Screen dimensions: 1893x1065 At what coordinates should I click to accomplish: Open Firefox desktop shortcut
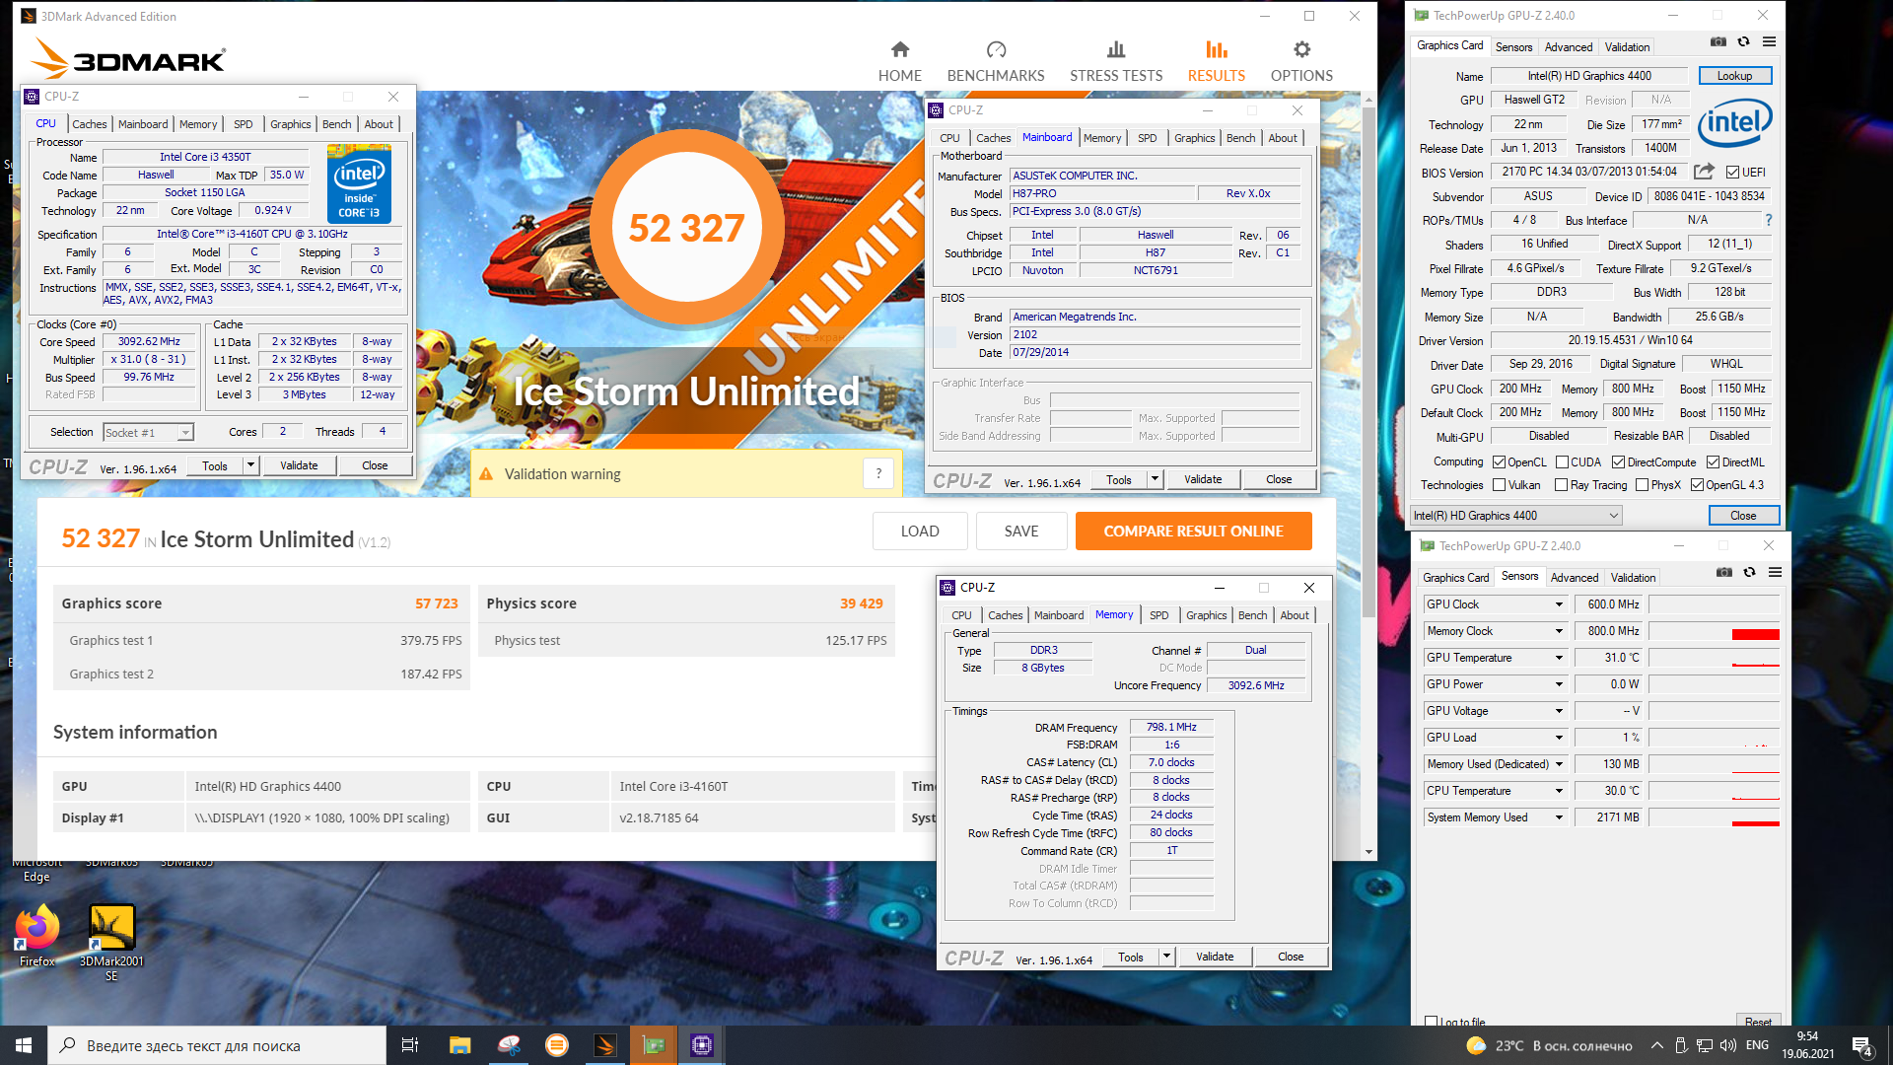point(37,936)
